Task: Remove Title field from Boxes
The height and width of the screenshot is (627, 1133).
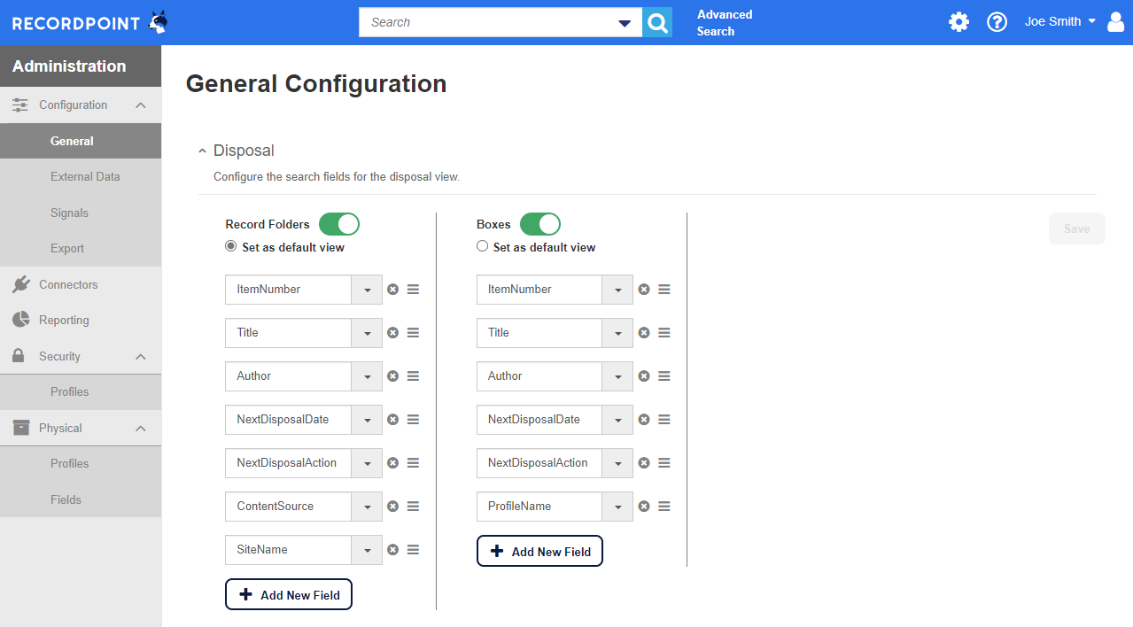Action: pyautogui.click(x=644, y=333)
